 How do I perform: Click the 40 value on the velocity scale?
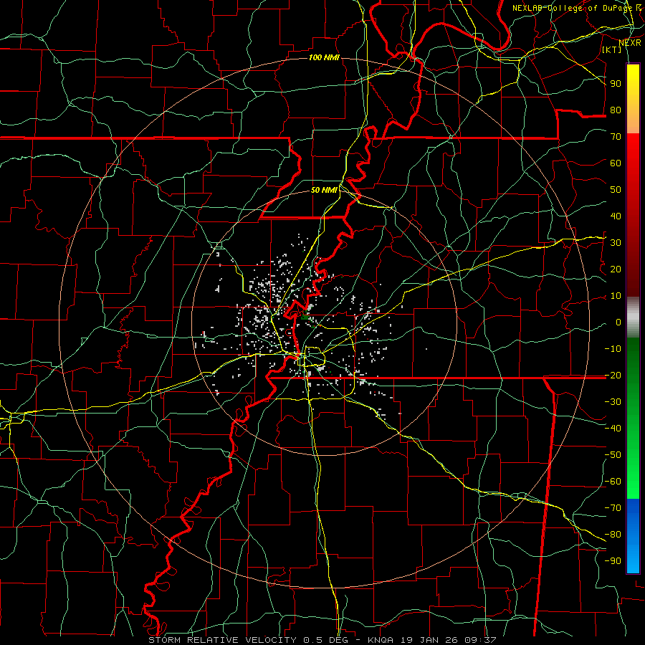616,216
